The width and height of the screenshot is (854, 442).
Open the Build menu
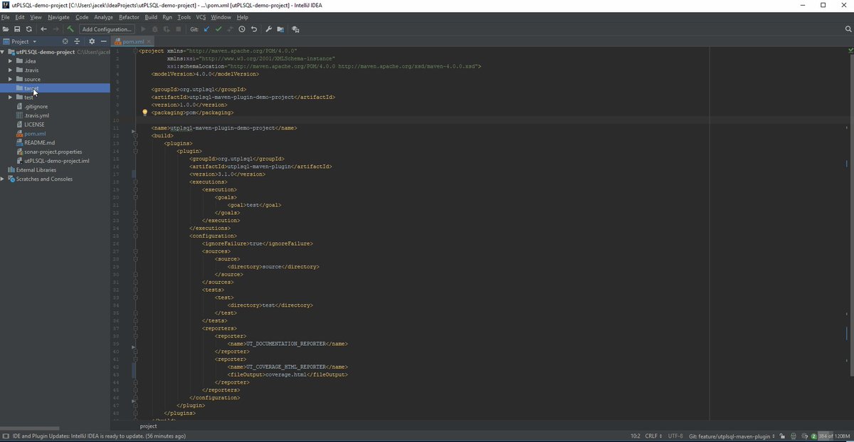point(151,16)
